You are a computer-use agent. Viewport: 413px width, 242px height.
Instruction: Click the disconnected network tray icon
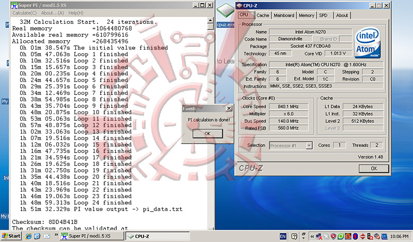(x=319, y=236)
